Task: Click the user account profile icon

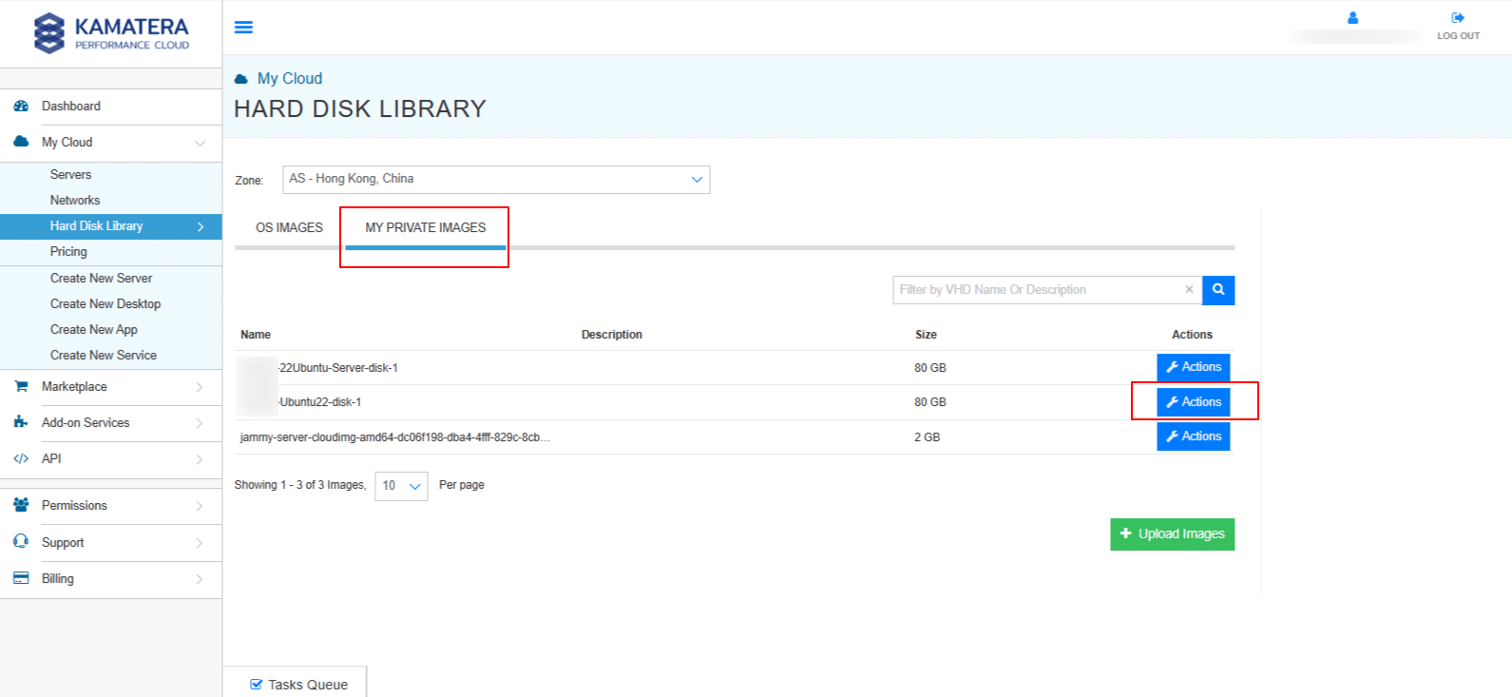Action: click(x=1352, y=18)
